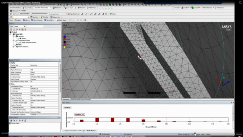Click the Controls button in Mesh Metrics
The width and height of the screenshot is (243, 137).
tap(67, 107)
